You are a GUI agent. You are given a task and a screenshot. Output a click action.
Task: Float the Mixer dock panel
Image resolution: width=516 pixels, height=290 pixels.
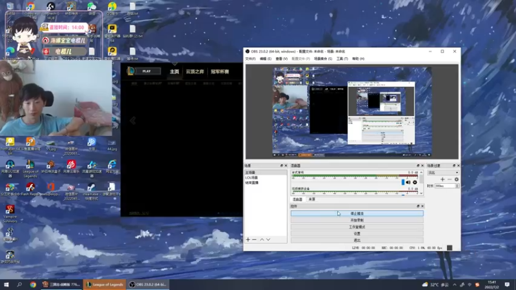coord(418,166)
